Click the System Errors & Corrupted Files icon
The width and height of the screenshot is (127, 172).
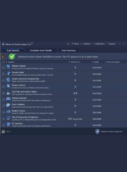pyautogui.click(x=8, y=80)
